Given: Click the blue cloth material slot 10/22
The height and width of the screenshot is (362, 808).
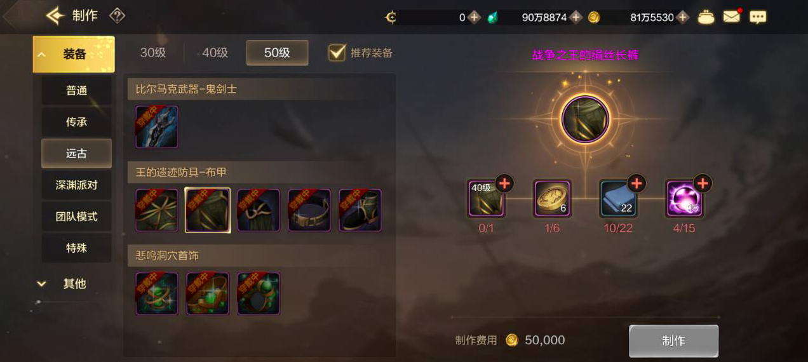Looking at the screenshot, I should coord(618,199).
